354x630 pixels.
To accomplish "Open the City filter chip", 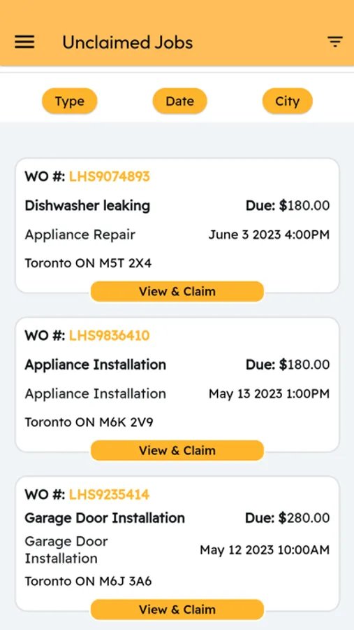I will click(x=288, y=101).
